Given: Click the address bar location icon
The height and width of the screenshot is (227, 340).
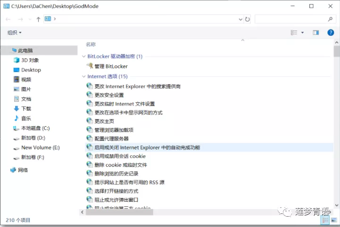Looking at the screenshot, I should (48, 19).
